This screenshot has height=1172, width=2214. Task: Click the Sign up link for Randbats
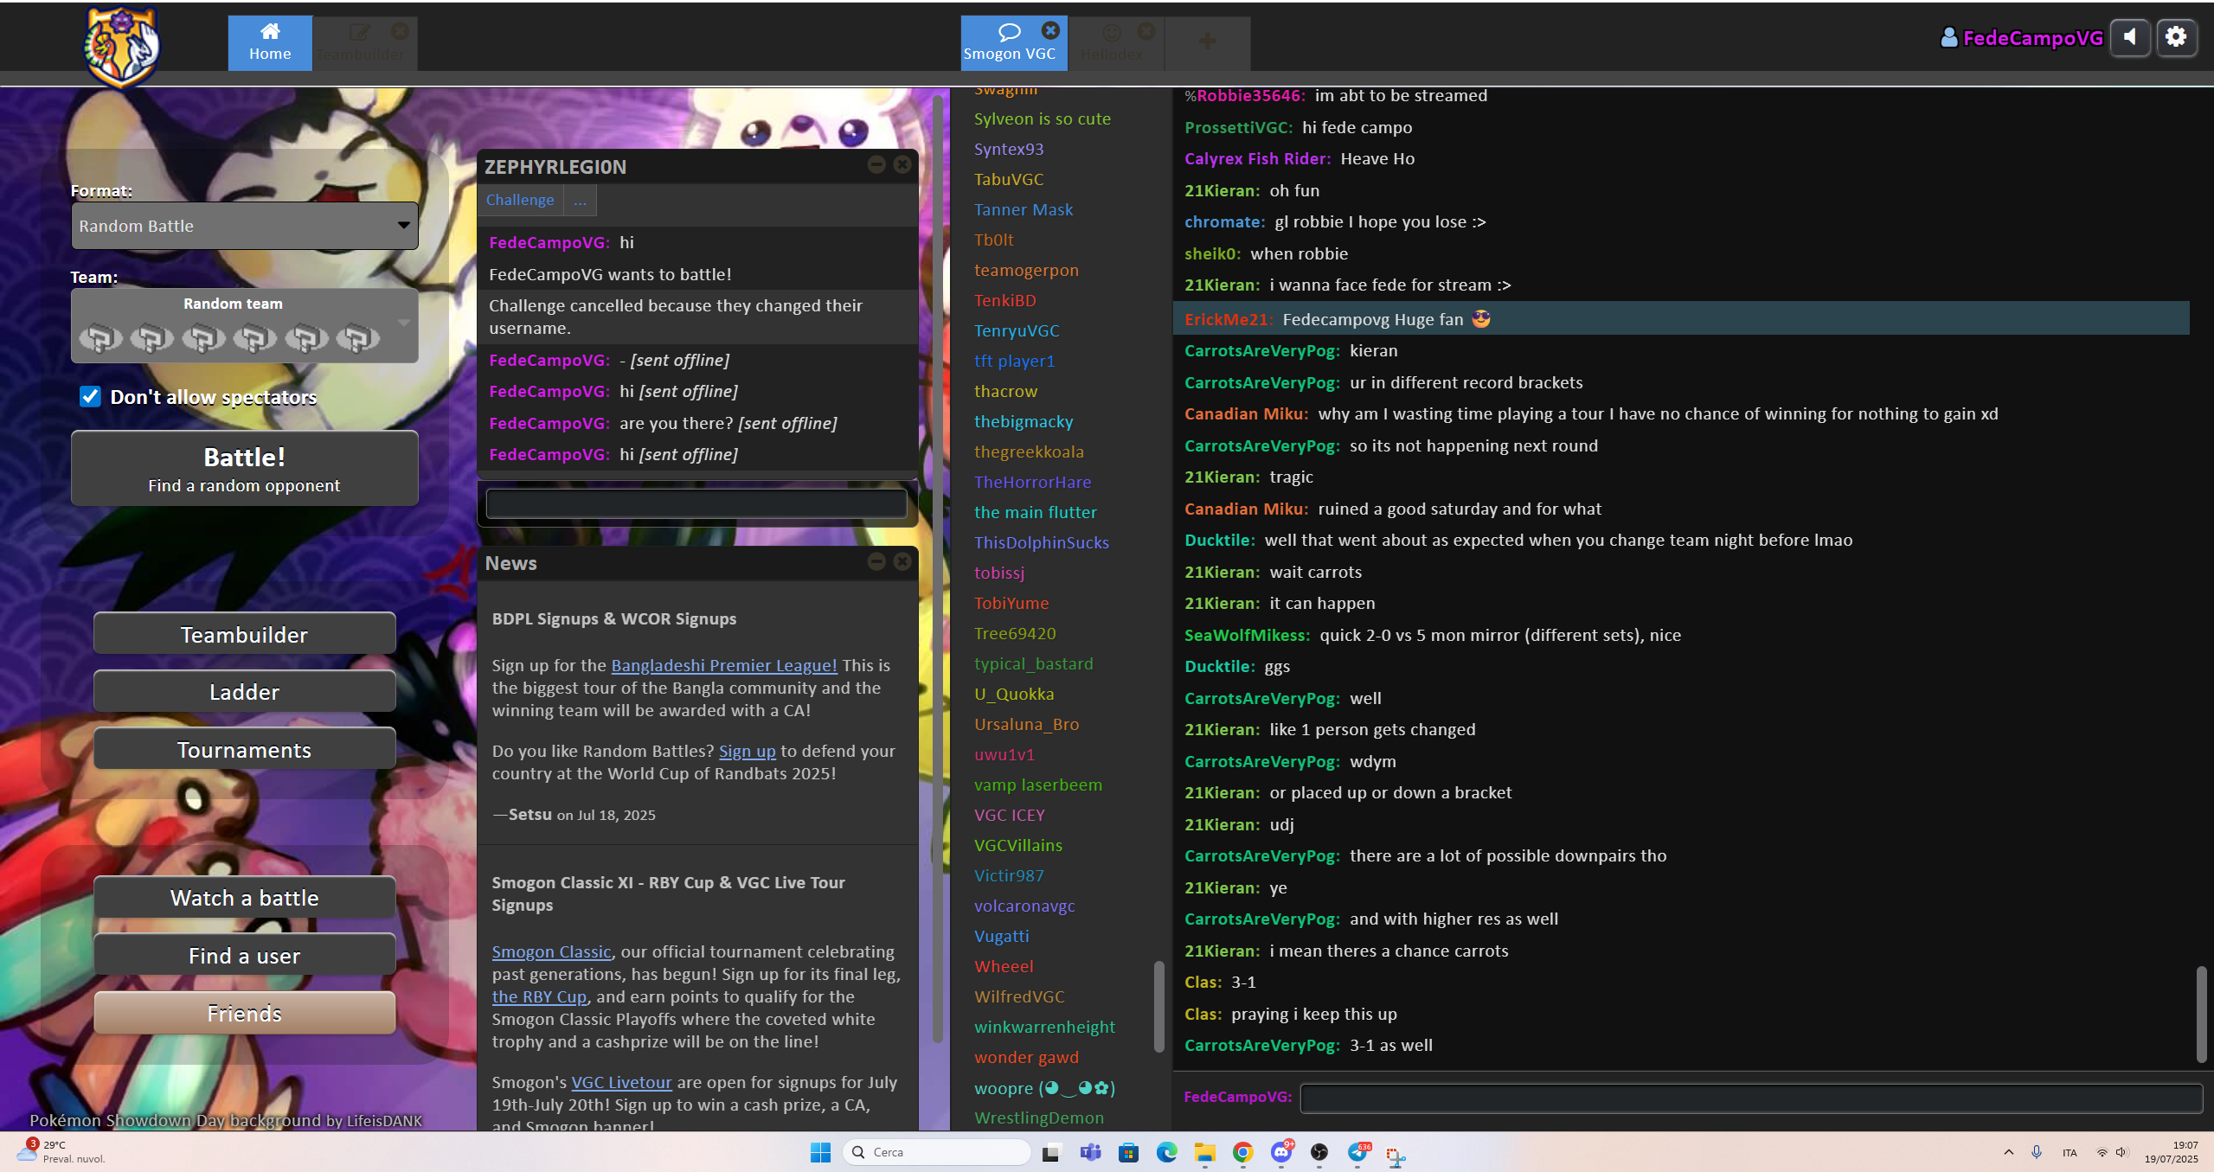pos(748,751)
